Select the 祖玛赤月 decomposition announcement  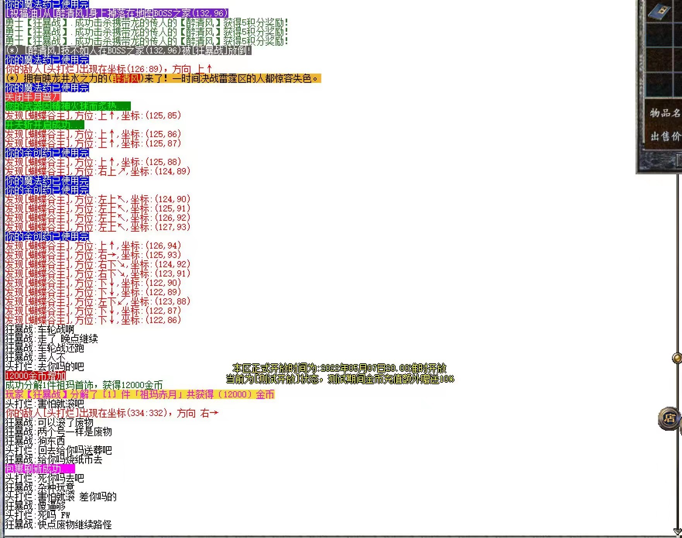(140, 394)
